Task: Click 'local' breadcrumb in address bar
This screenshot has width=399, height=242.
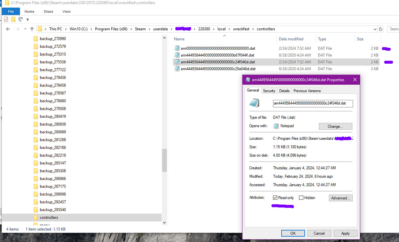Action: click(221, 29)
